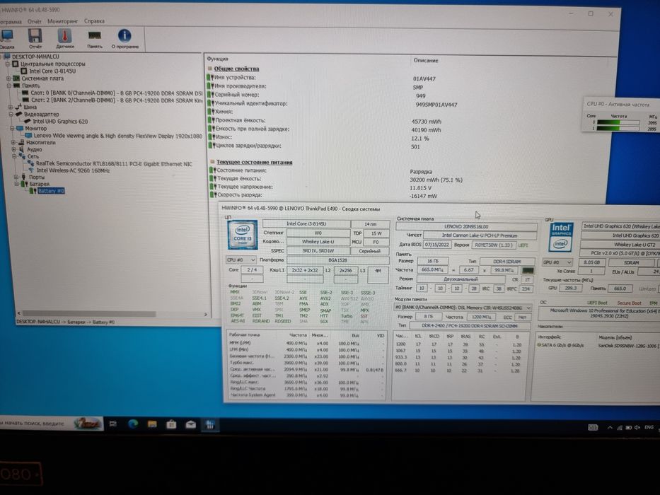
Task: Click the volume icon in system tray
Action: (637, 428)
